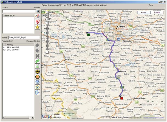Click the Waypoints: 2 label
This screenshot has width=167, height=122.
coord(7,41)
